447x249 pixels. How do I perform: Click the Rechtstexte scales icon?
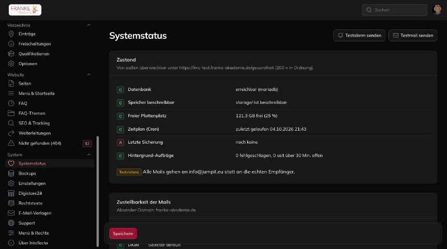point(11,203)
